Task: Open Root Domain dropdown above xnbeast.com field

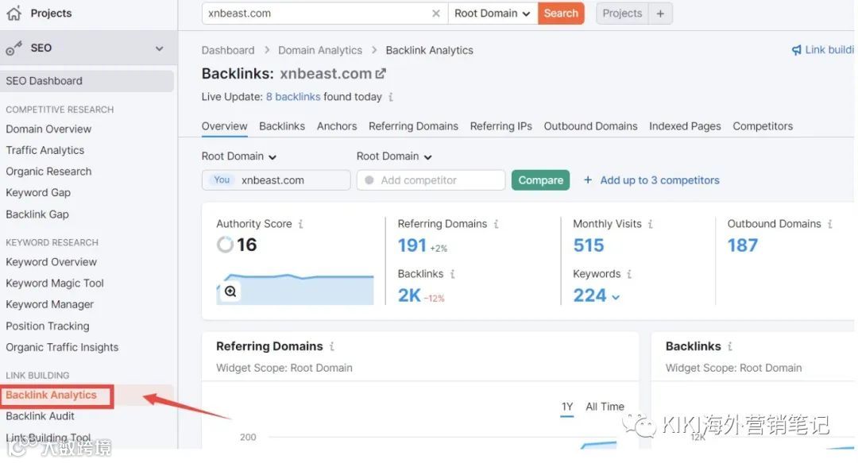Action: (238, 156)
